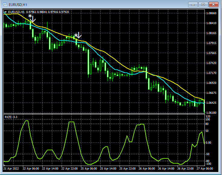Click the 22 Apr 14:00 time label
222x175 pixels.
click(x=50, y=169)
